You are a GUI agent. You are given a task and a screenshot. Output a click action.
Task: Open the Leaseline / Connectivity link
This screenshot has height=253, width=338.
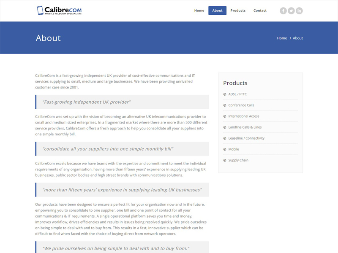[x=246, y=138]
